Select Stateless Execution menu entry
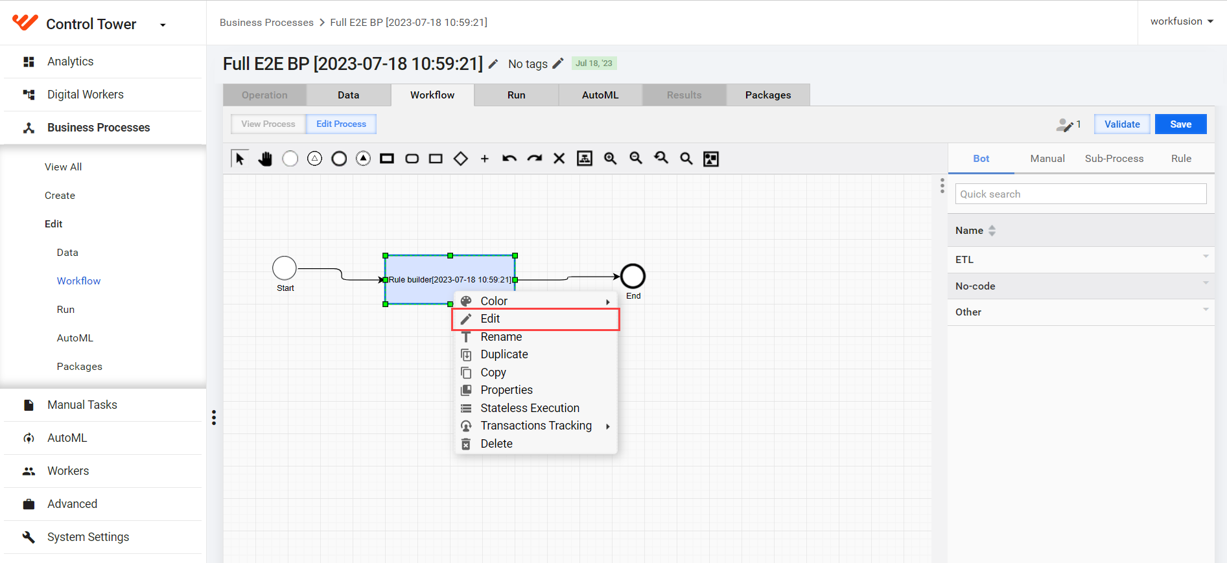The width and height of the screenshot is (1227, 563). pos(536,408)
